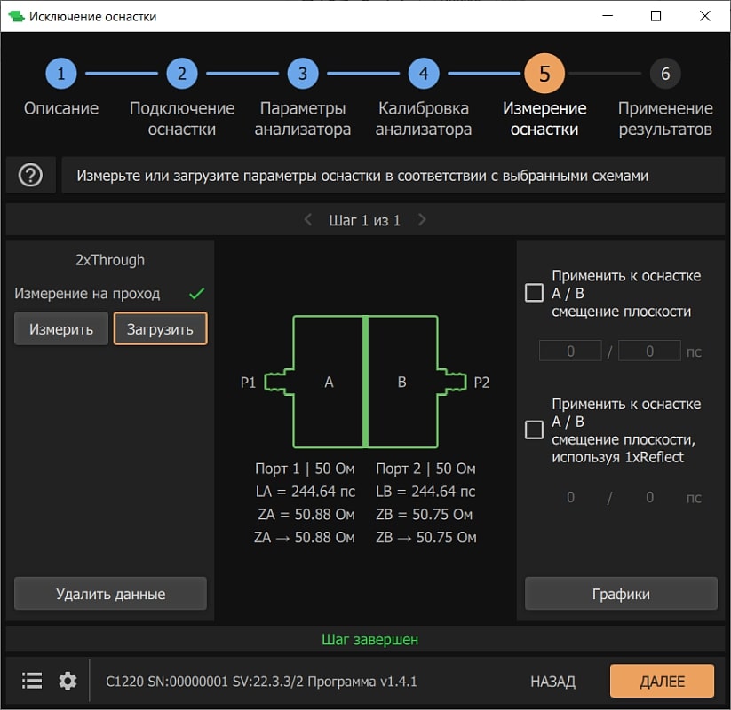Image resolution: width=731 pixels, height=710 pixels.
Task: Return to step 4 Калибровка анализатора
Action: (423, 74)
